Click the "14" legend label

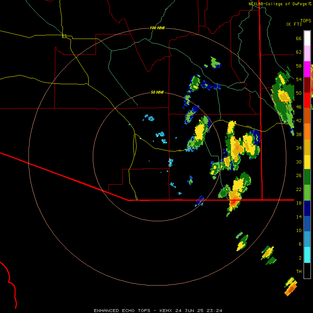pyautogui.click(x=299, y=217)
